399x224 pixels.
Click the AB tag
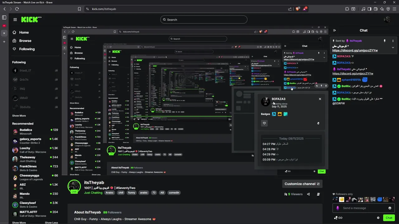tap(162, 193)
